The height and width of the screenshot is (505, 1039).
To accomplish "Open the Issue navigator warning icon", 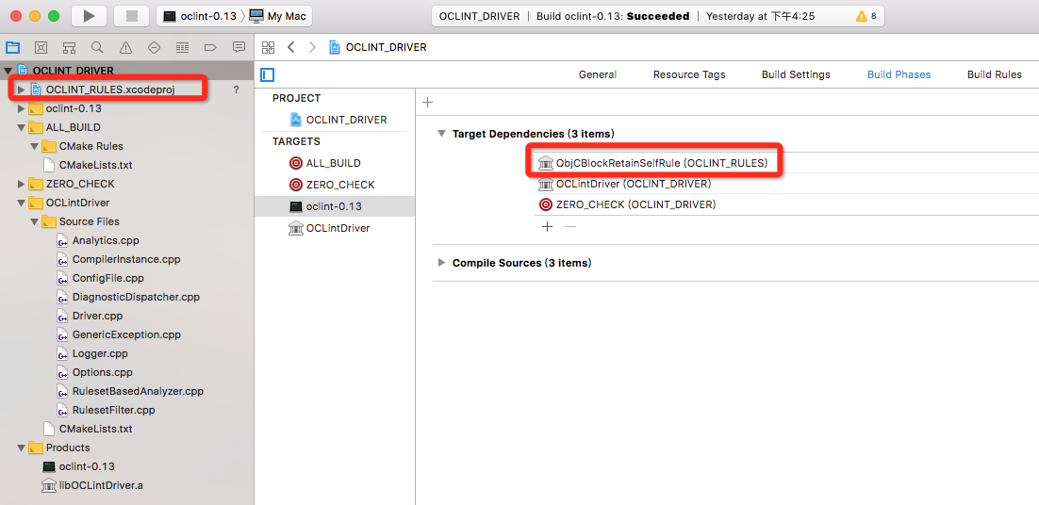I will click(x=125, y=48).
